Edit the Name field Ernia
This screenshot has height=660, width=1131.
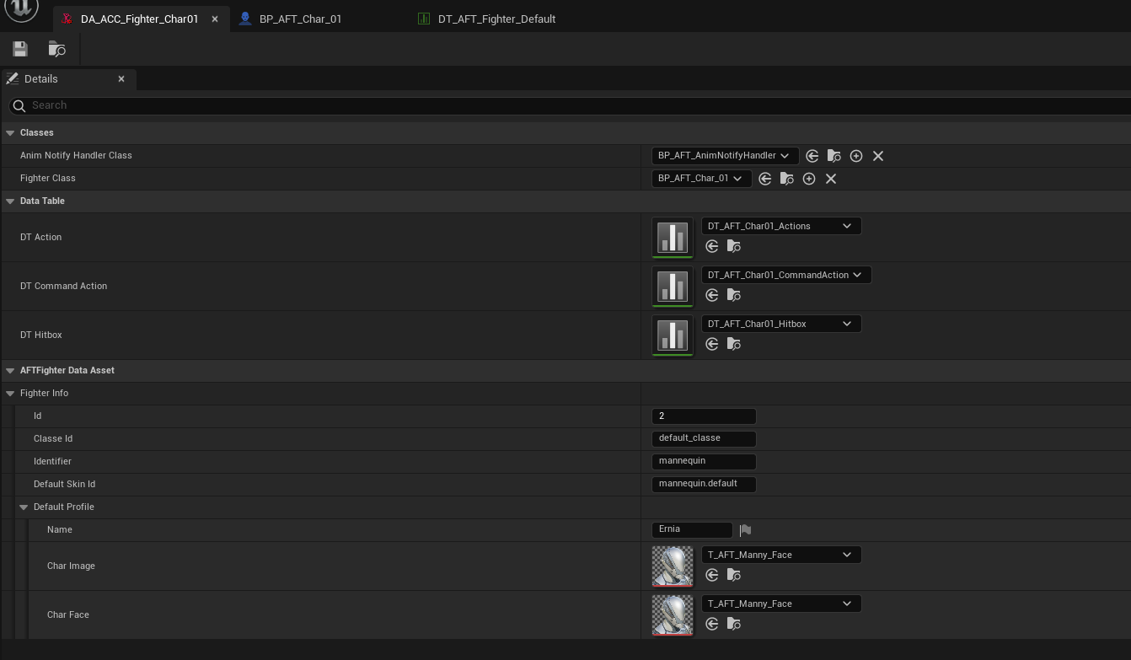[692, 530]
